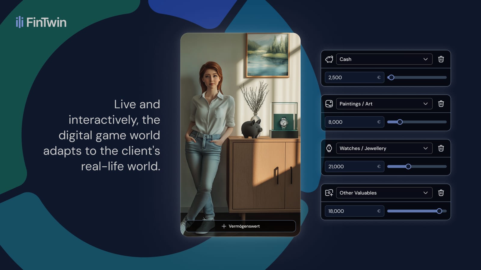Delete the Cash asset row
Screen dimensions: 481x270
point(441,59)
